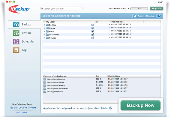Image resolution: width=171 pixels, height=117 pixels.
Task: Select the /Users/john/Library path text
Action: click(55, 82)
